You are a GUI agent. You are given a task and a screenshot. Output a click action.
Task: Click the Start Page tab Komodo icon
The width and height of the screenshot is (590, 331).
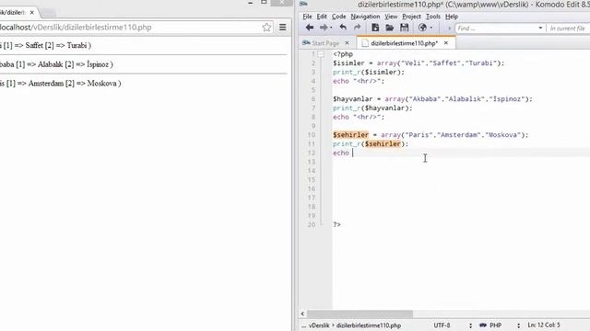click(306, 43)
